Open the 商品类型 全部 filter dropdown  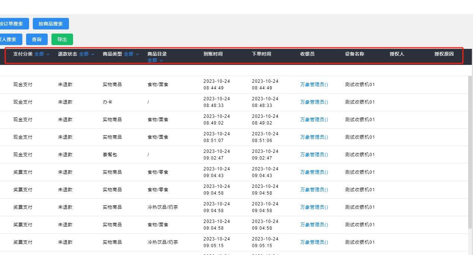tap(131, 54)
